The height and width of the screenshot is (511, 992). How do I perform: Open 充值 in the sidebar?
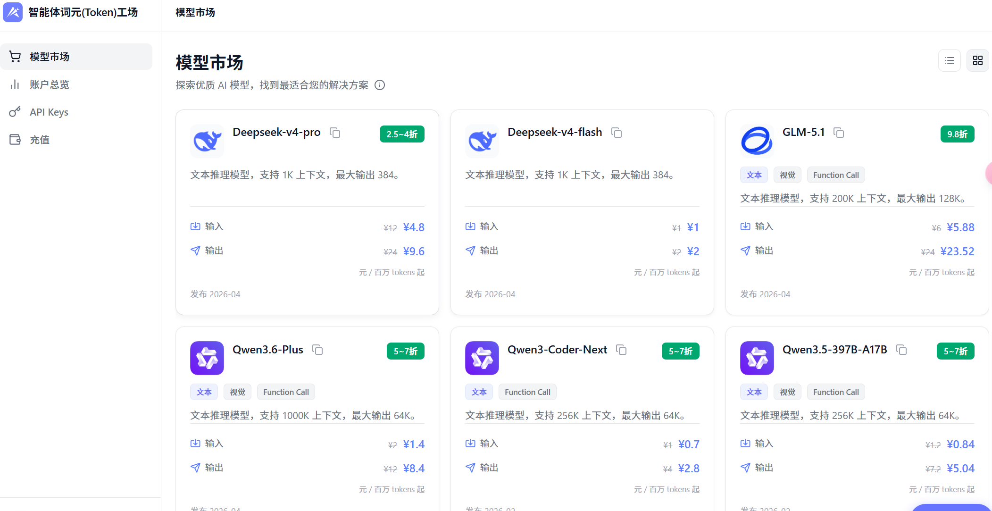76,140
